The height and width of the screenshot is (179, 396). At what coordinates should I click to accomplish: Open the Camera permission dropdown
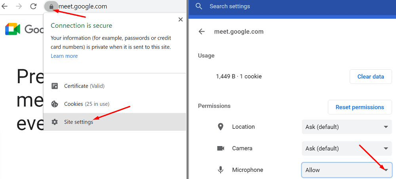coord(347,148)
